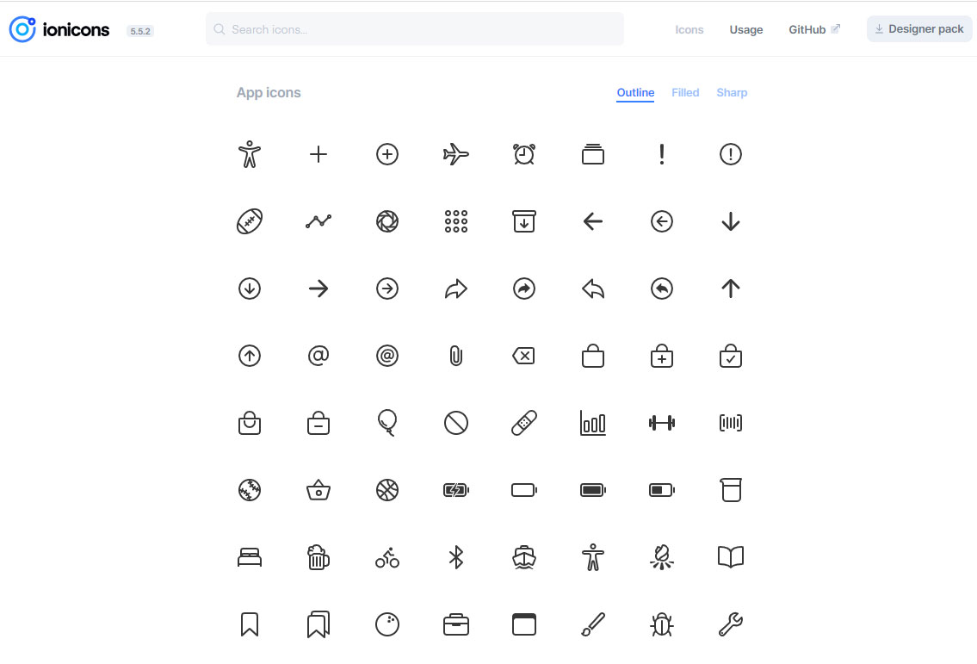Screen dimensions: 977x664
Task: Click the boat icon
Action: pos(524,557)
